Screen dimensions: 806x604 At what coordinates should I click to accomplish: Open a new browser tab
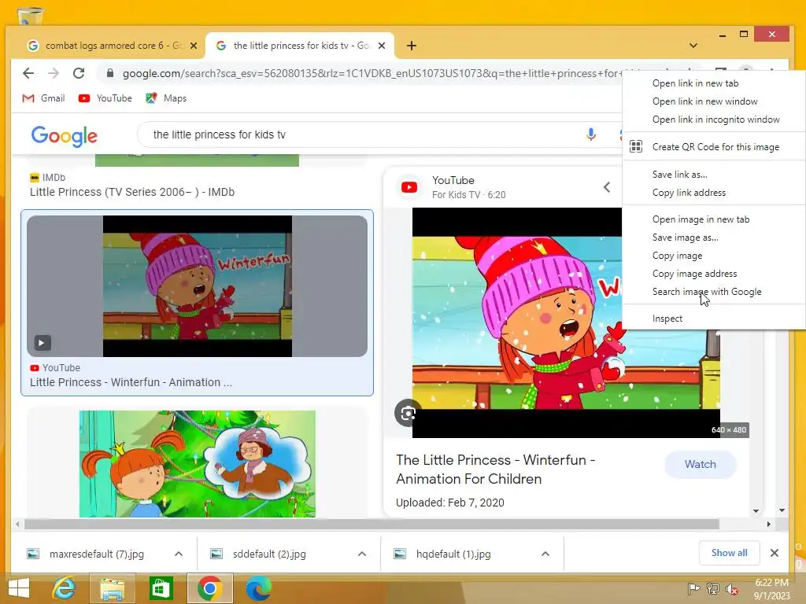[x=411, y=46]
